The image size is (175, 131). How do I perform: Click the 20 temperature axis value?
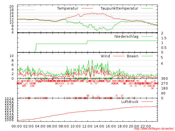[11, 7]
